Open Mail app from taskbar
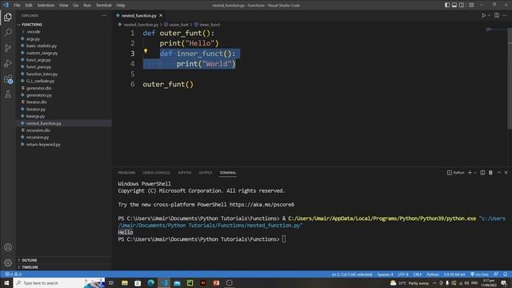 pos(177,282)
